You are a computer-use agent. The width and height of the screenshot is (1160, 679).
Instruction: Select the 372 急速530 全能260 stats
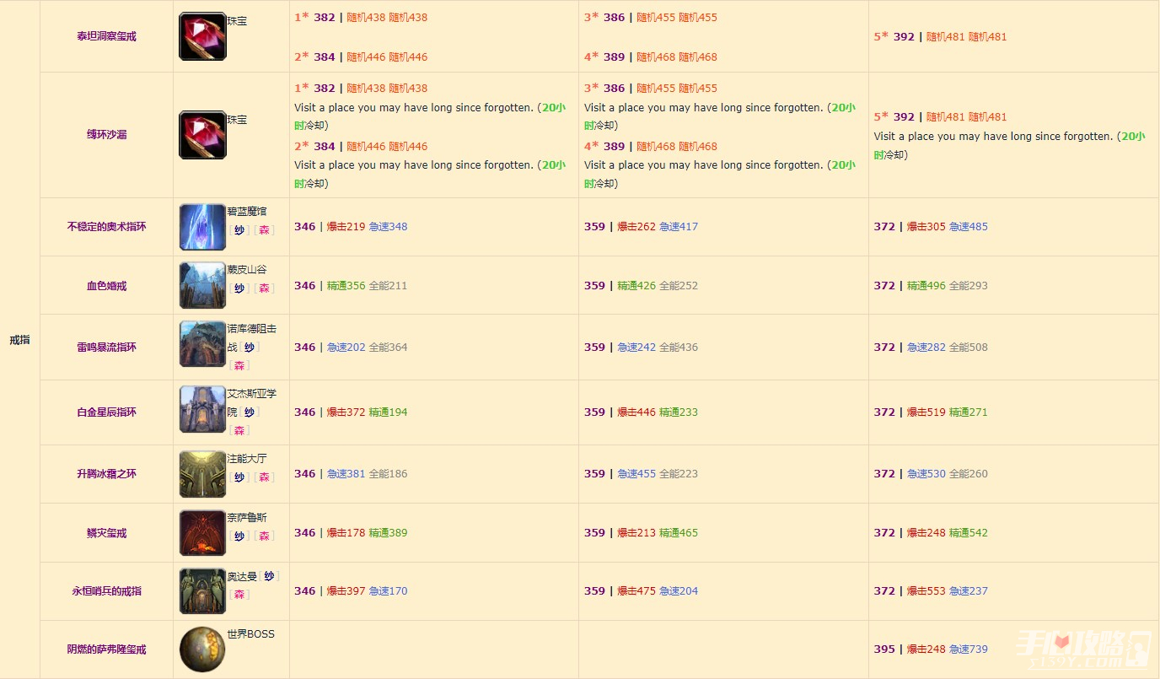[931, 473]
